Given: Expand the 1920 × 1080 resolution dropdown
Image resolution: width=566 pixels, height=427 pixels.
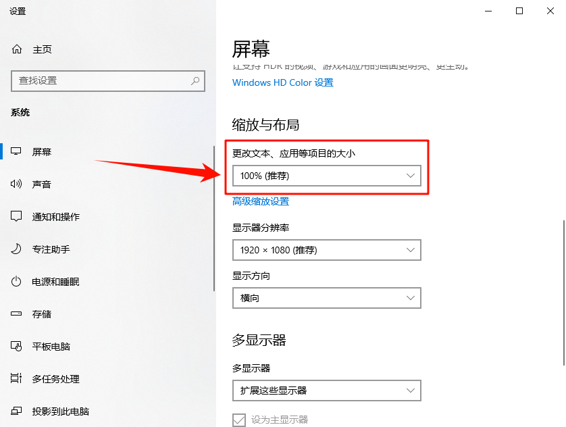Looking at the screenshot, I should (x=326, y=250).
